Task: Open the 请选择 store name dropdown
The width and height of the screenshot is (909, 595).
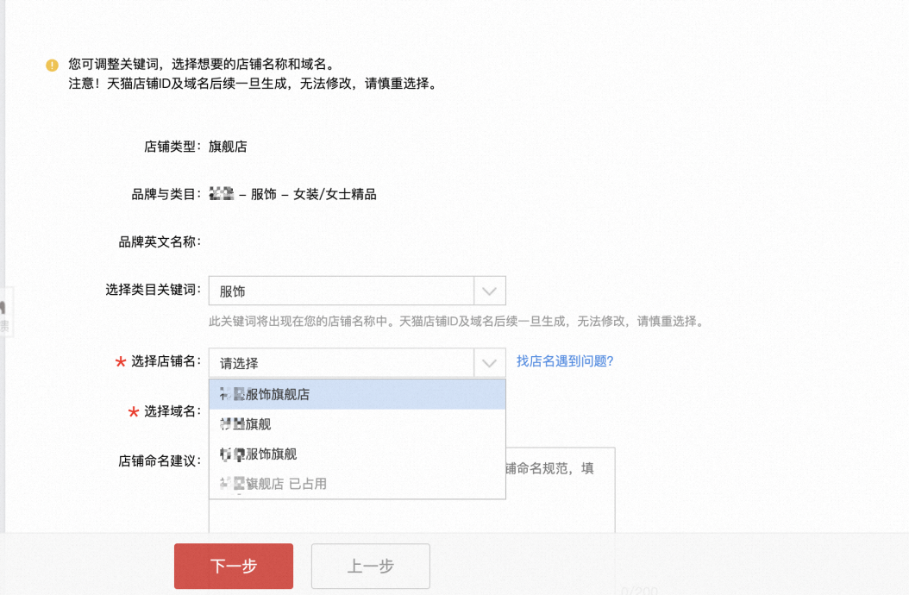Action: point(345,363)
